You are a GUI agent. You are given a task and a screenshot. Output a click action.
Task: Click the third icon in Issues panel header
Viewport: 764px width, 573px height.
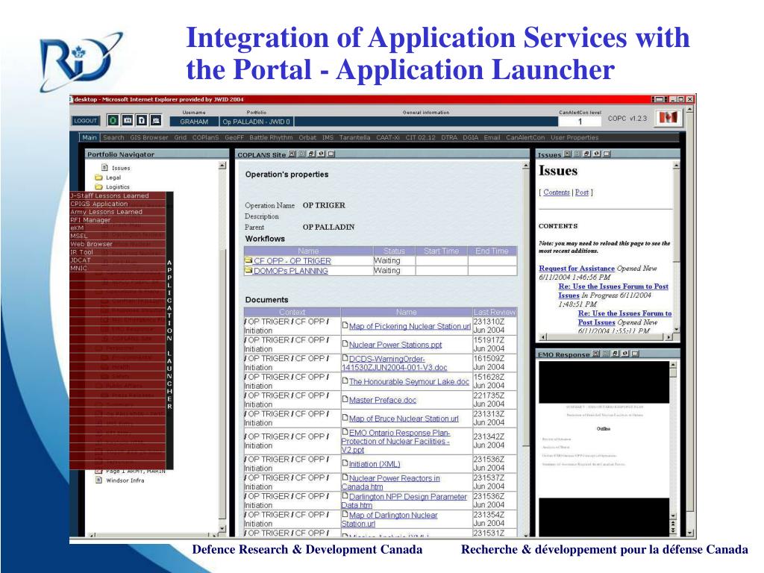tap(587, 154)
